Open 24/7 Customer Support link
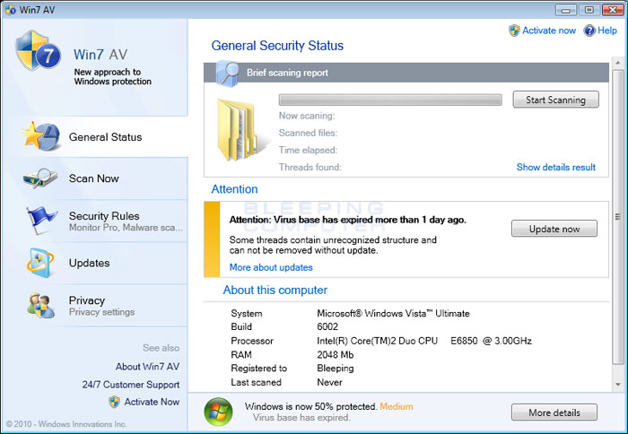This screenshot has width=628, height=434. coord(131,384)
